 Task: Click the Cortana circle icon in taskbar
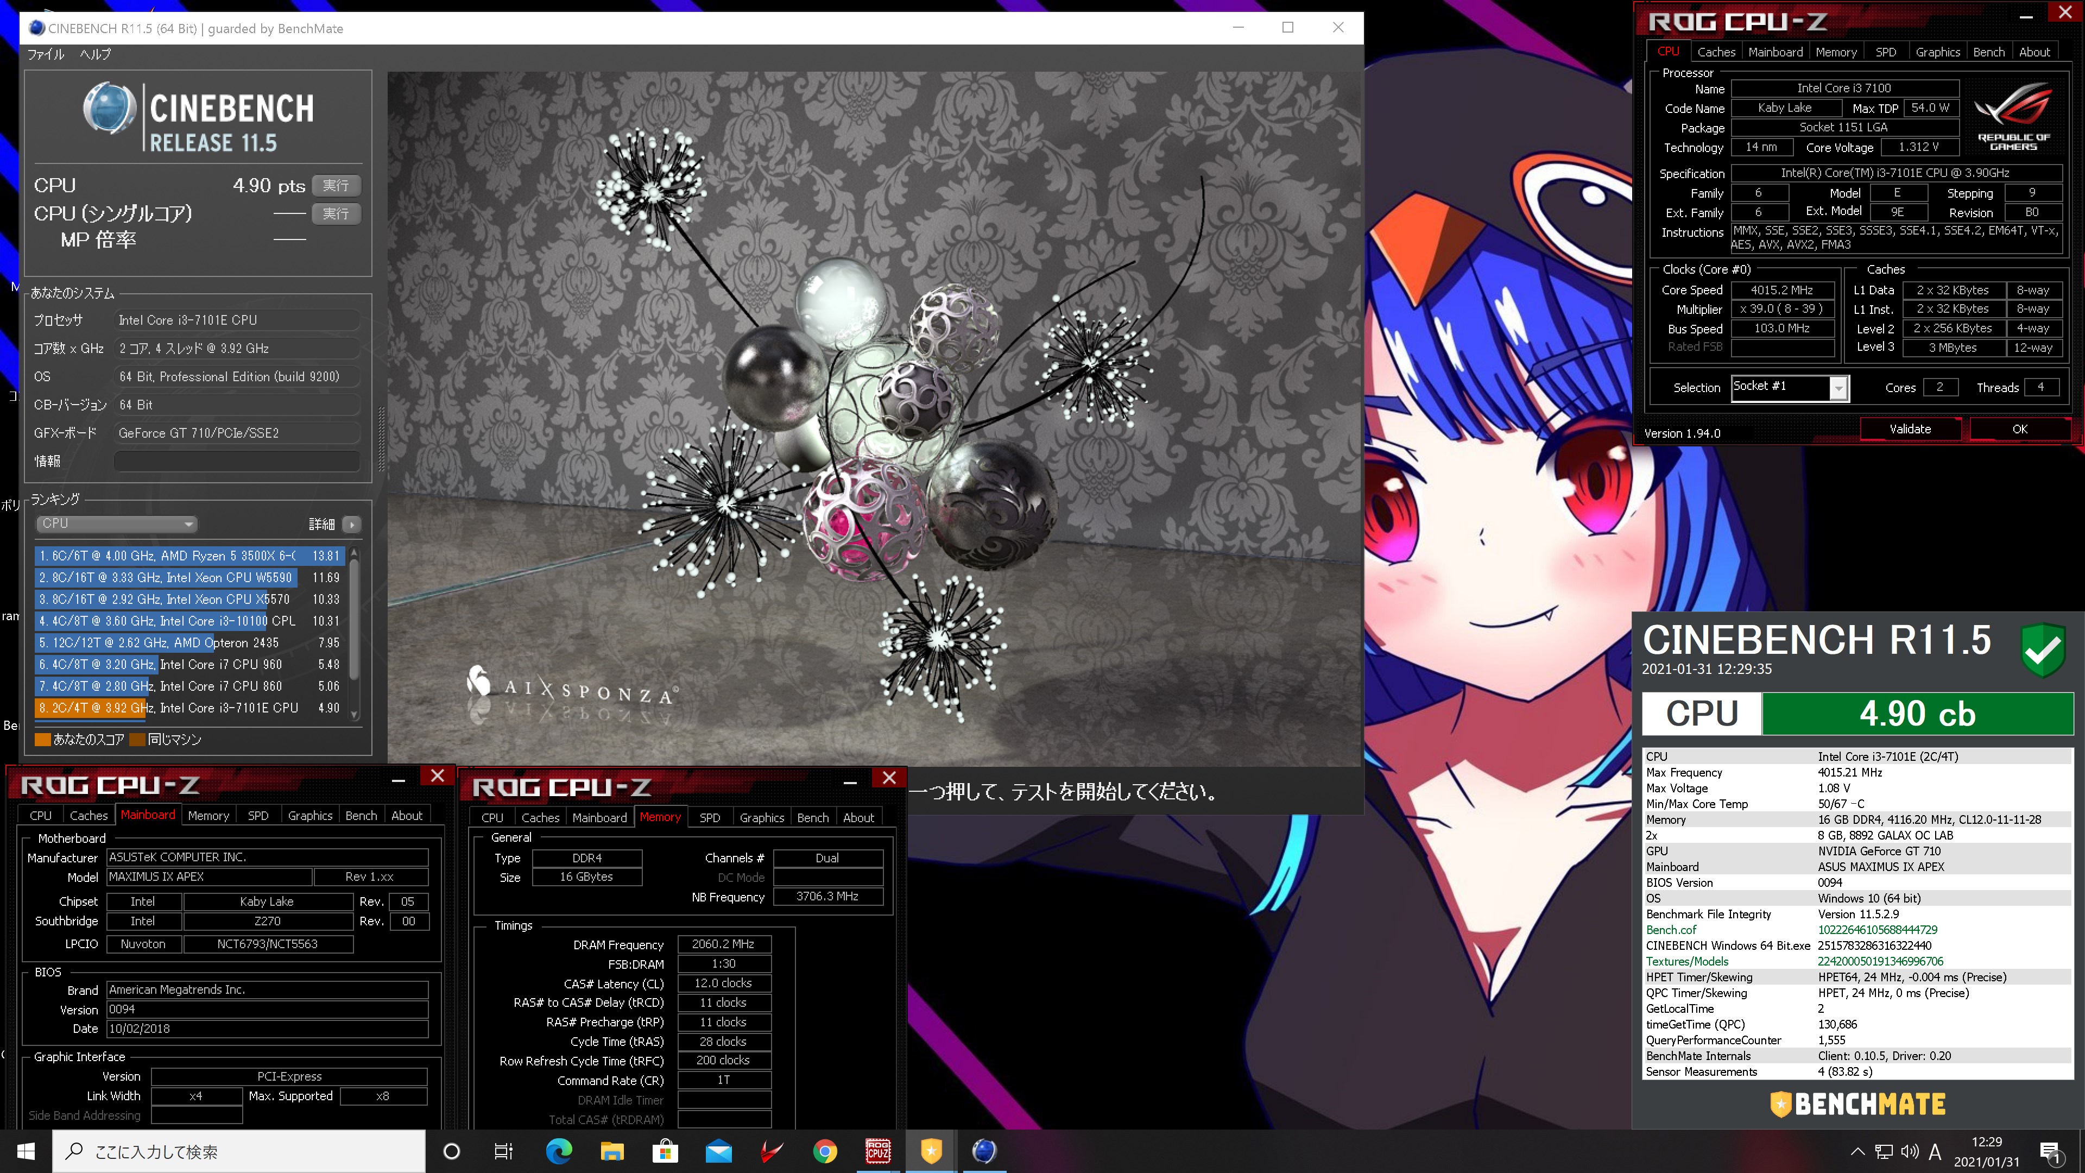coord(452,1151)
